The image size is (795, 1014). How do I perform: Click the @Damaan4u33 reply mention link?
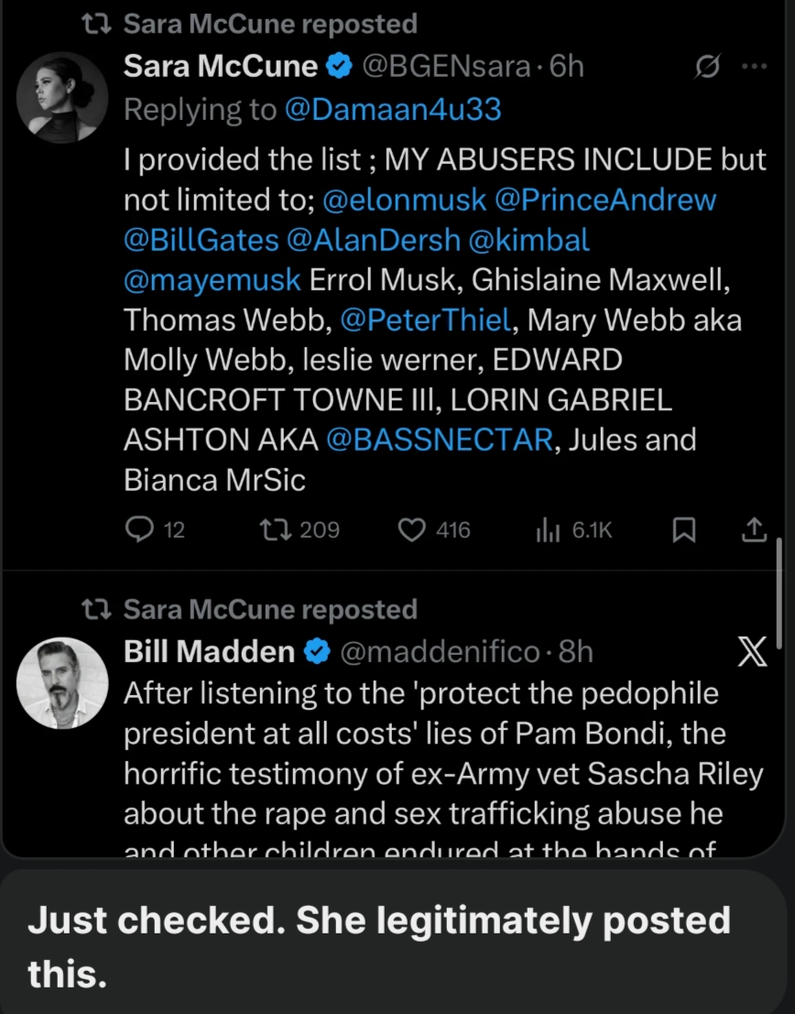coord(393,110)
